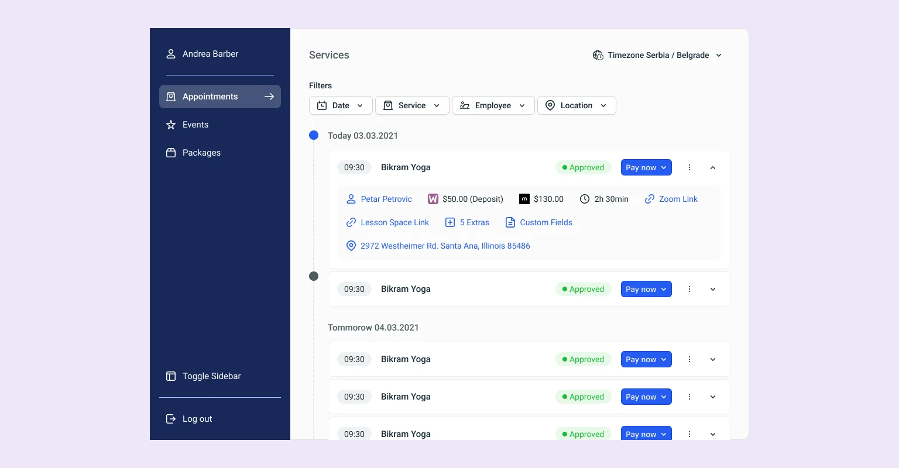Click the Pay now button on top appointment
Screen dimensions: 899x468
[646, 167]
